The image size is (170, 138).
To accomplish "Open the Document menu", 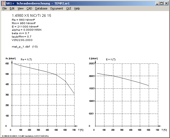I will (57, 8).
